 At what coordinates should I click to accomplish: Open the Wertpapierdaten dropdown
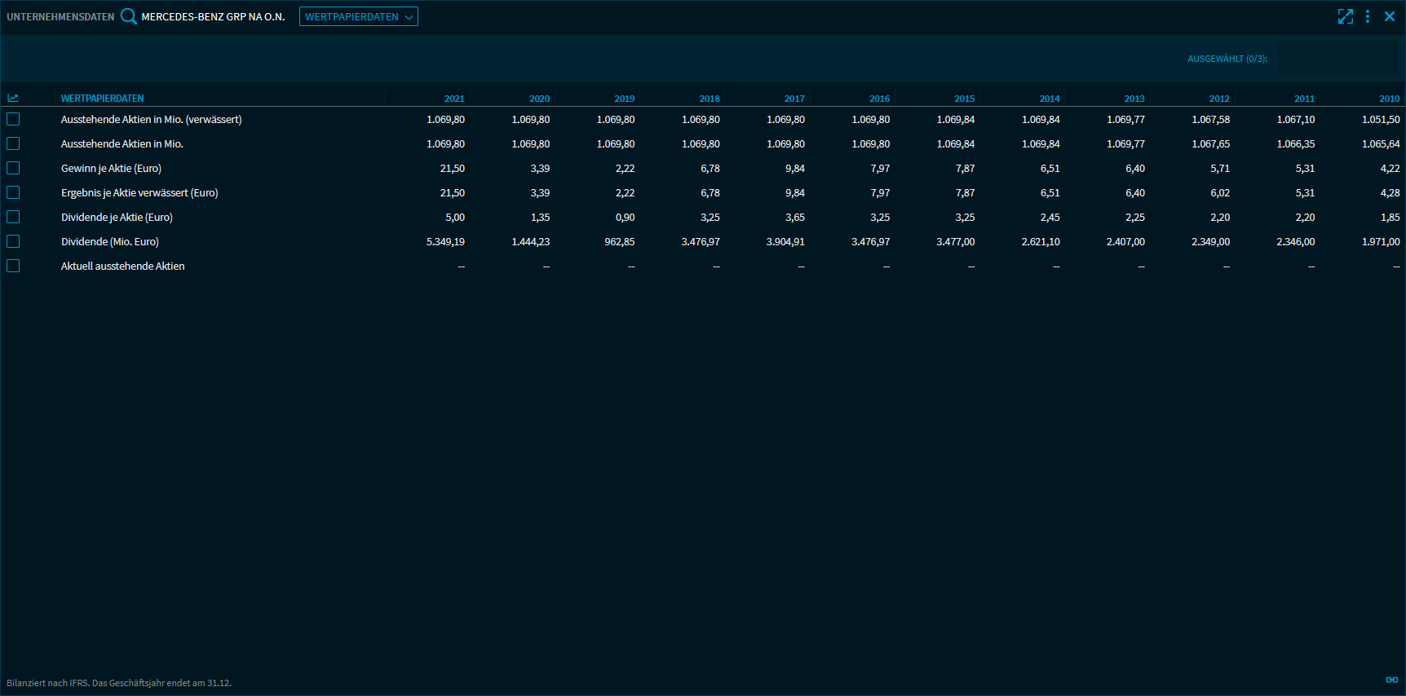(358, 16)
